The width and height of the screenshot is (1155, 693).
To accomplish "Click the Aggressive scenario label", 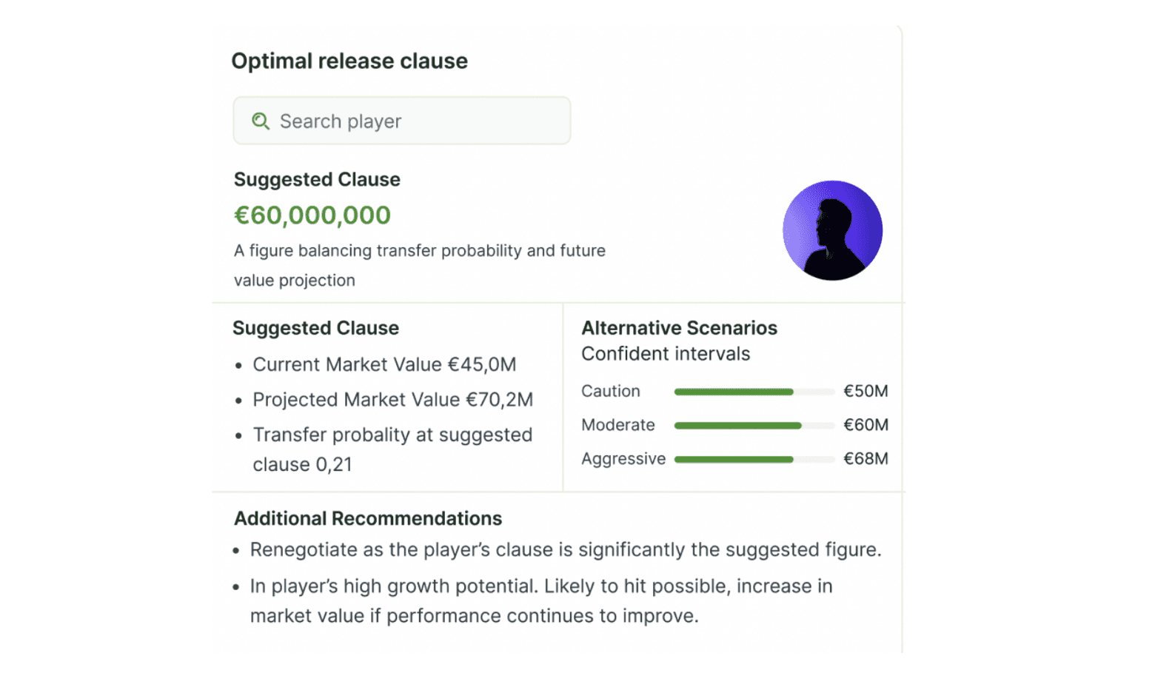I will pyautogui.click(x=623, y=459).
